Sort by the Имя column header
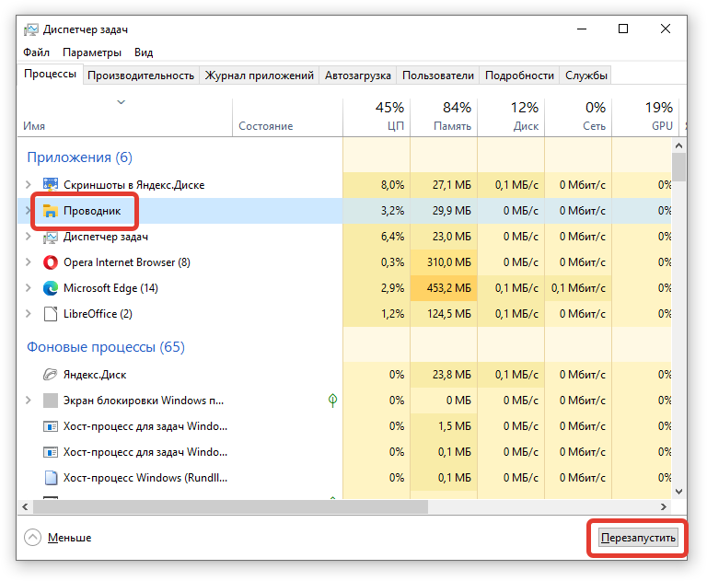This screenshot has width=707, height=581. pyautogui.click(x=125, y=117)
